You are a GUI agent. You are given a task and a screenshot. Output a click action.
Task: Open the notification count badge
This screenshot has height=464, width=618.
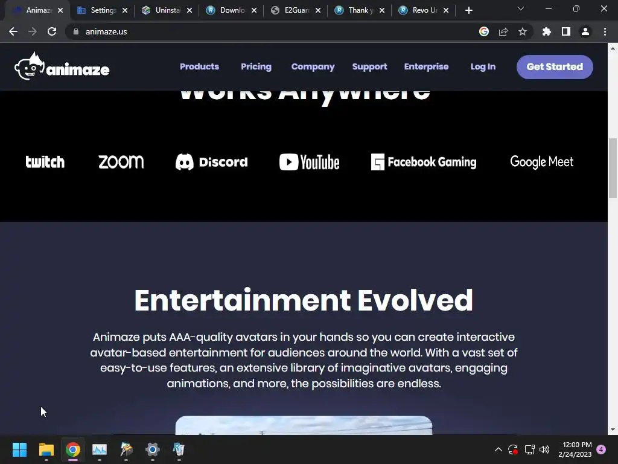tap(602, 449)
